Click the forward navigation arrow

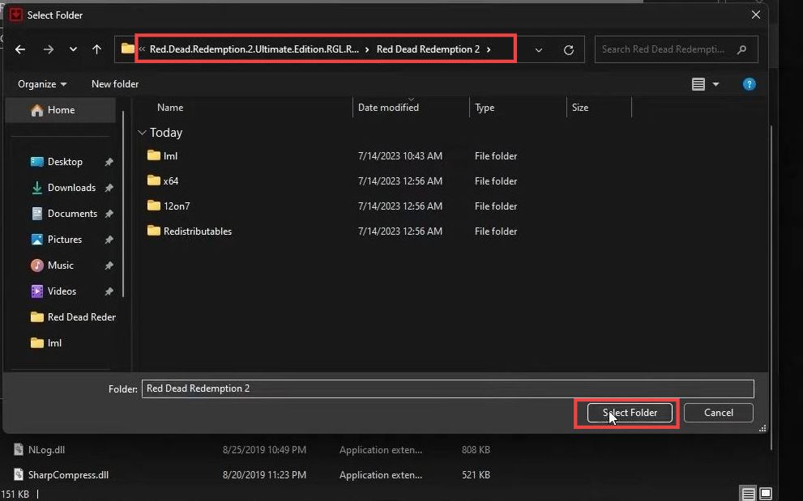click(49, 49)
